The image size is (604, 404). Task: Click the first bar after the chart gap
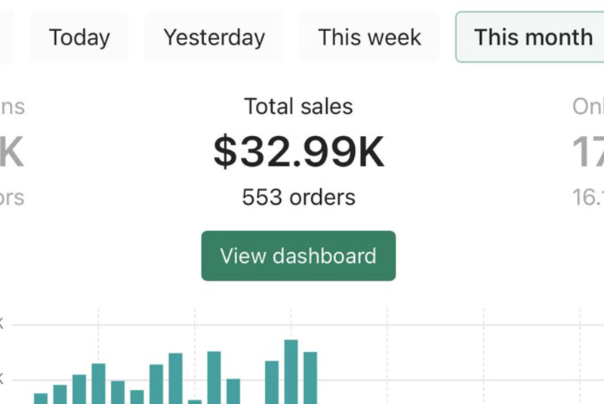272,381
